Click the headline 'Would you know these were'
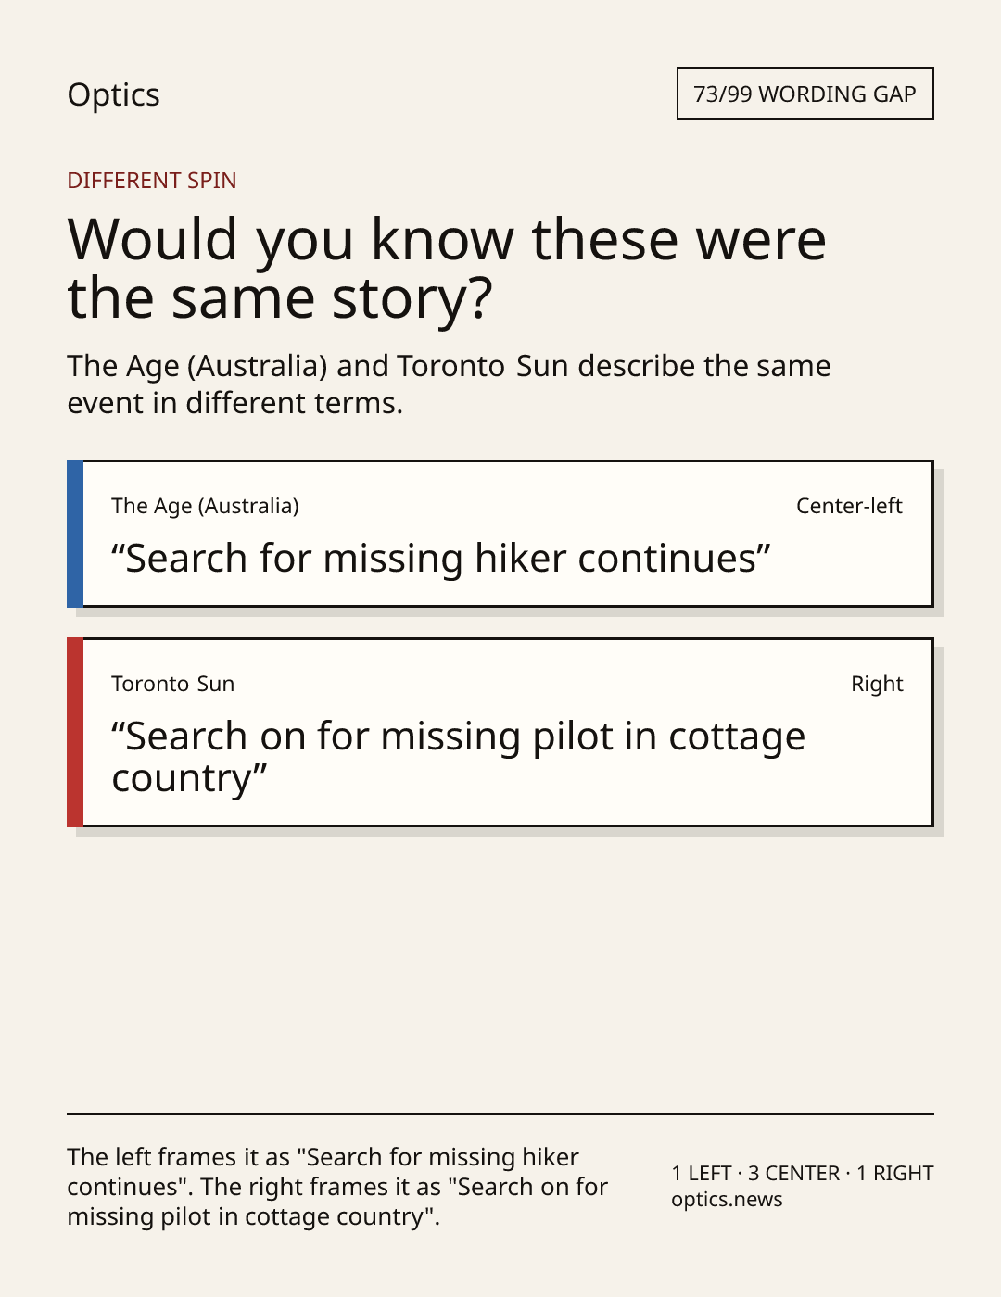Viewport: 1001px width, 1297px height. coord(447,239)
